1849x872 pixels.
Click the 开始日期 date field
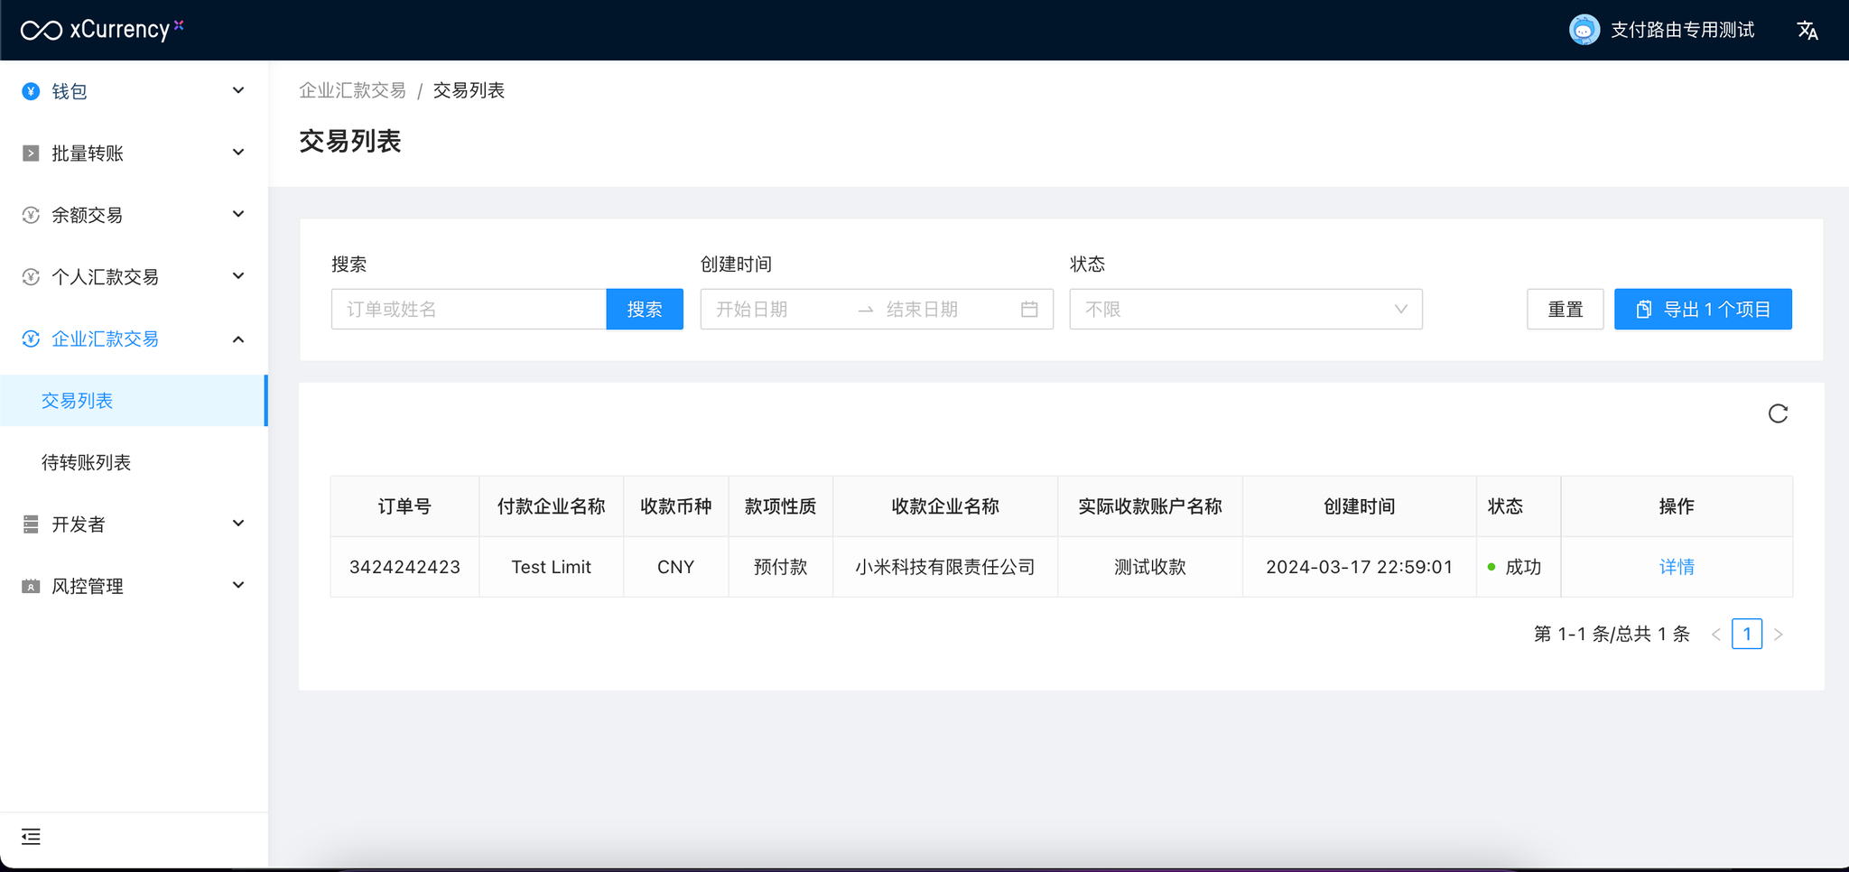click(x=776, y=310)
